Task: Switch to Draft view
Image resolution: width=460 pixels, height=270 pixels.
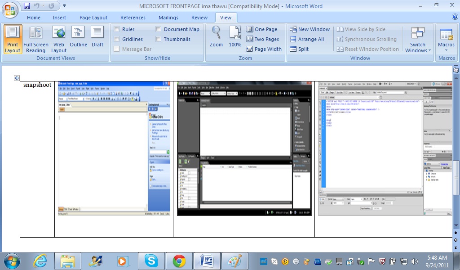Action: 97,37
